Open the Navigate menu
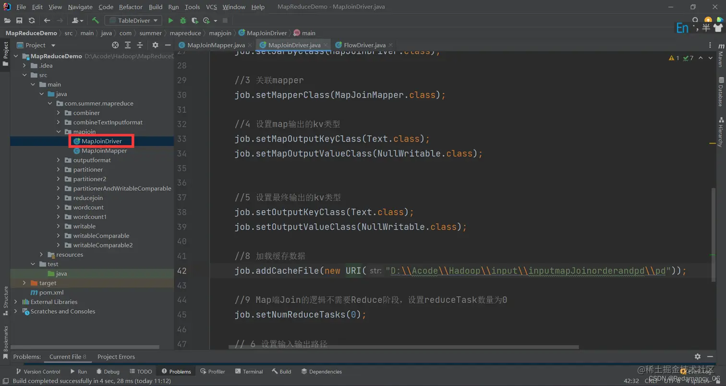 pos(80,7)
